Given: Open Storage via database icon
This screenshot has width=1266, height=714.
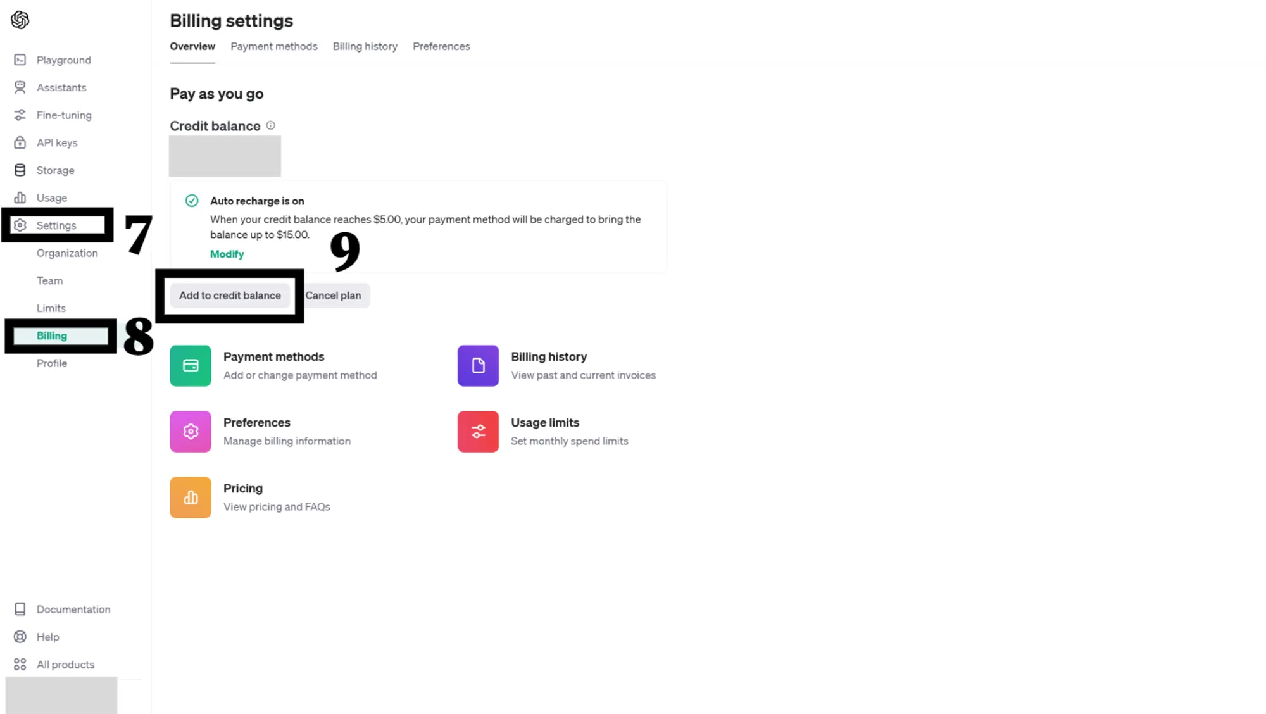Looking at the screenshot, I should [x=20, y=170].
